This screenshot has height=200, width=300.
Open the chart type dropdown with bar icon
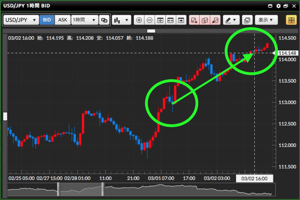click(122, 20)
